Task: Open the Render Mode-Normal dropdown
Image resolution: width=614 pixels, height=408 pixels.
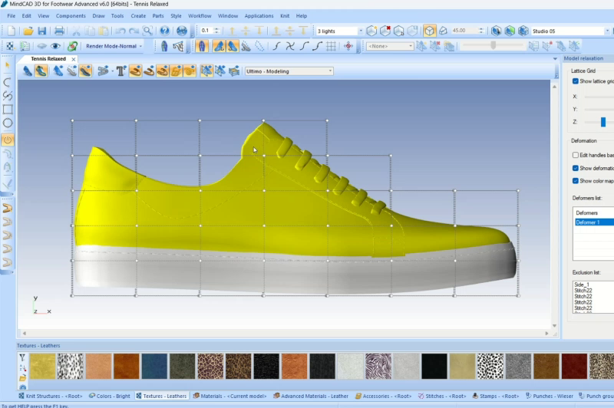Action: [114, 46]
